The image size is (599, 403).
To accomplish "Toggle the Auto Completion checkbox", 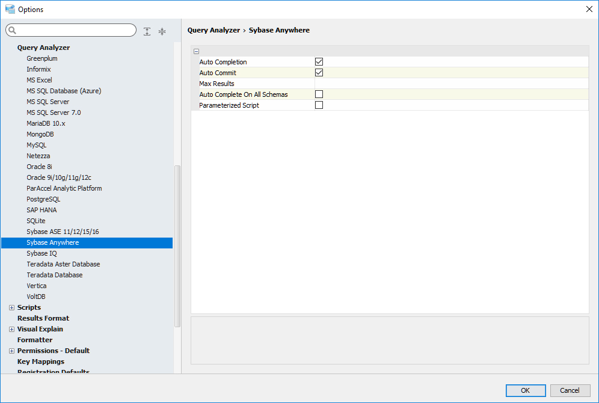I will click(x=319, y=62).
